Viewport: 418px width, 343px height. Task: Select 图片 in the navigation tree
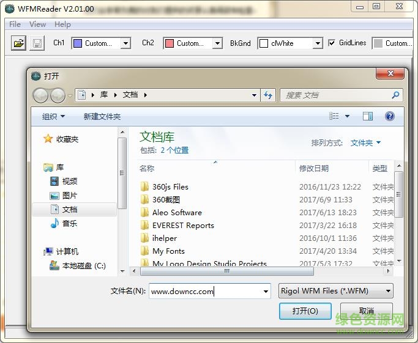pos(70,196)
